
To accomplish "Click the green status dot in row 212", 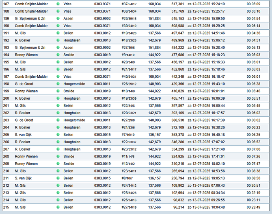I will point(58,185).
